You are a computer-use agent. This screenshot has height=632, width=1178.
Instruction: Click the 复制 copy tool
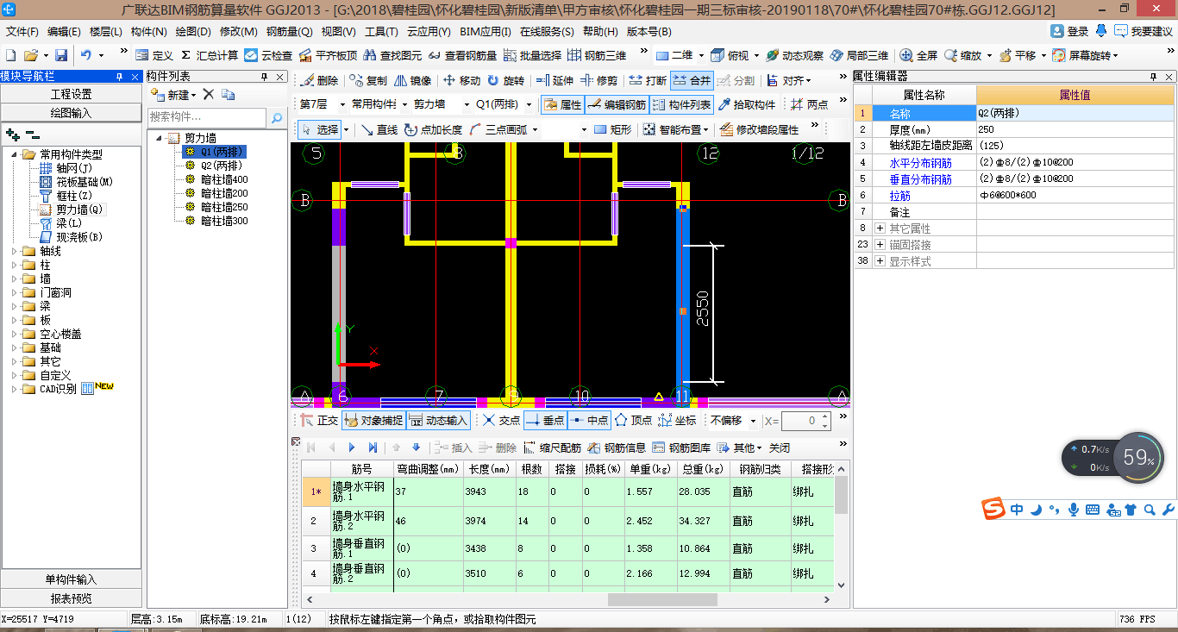368,81
